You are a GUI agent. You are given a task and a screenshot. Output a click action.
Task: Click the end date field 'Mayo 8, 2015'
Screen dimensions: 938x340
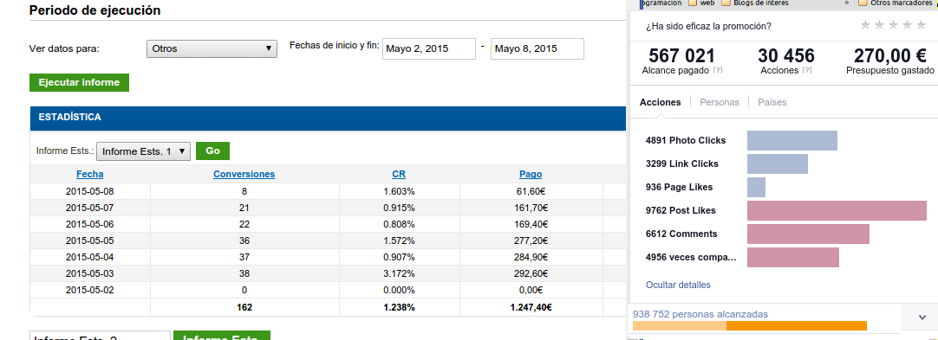tap(537, 49)
